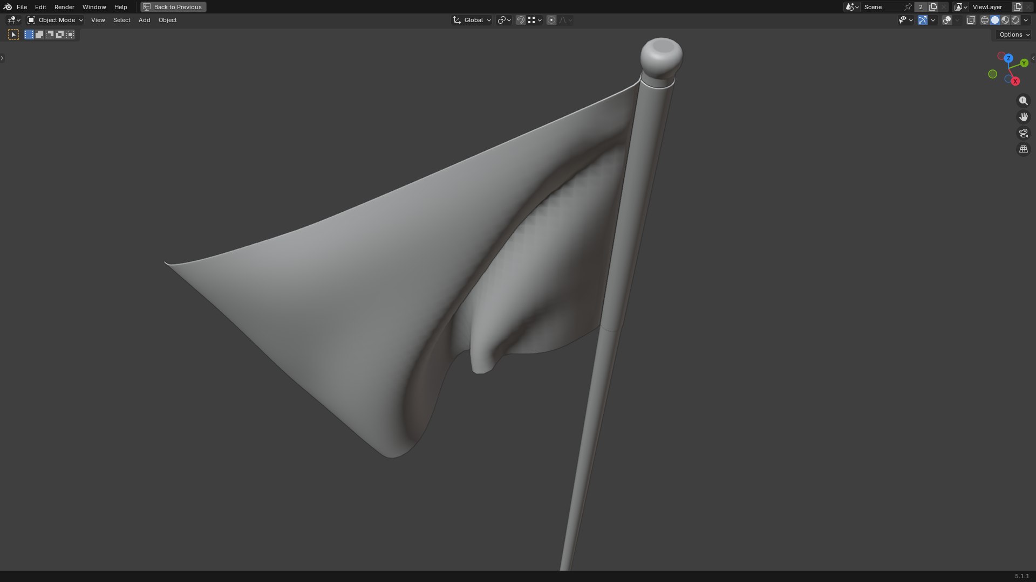Open the Global transform orientation dropdown
Viewport: 1036px width, 582px height.
pyautogui.click(x=472, y=20)
